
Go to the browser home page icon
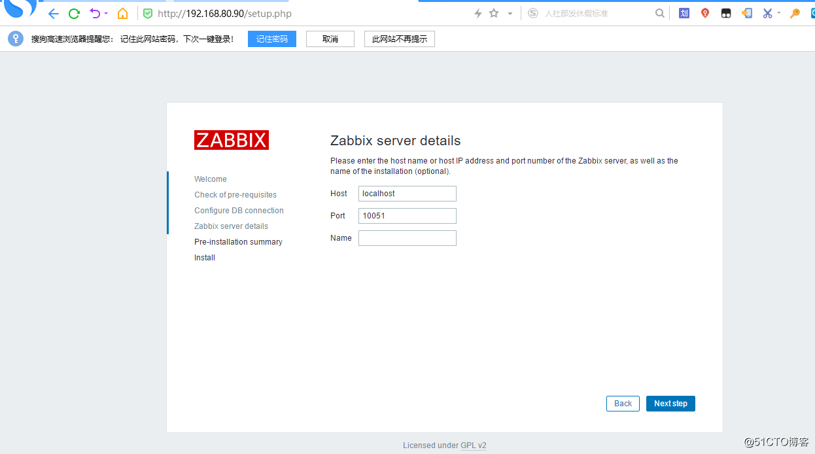(x=122, y=14)
